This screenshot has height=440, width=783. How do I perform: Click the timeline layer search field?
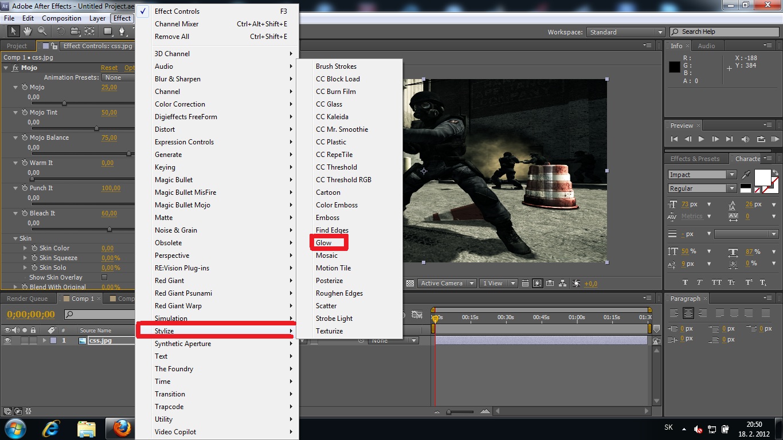pyautogui.click(x=100, y=315)
